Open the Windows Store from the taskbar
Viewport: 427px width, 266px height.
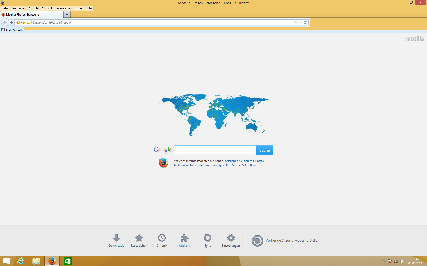coord(68,261)
